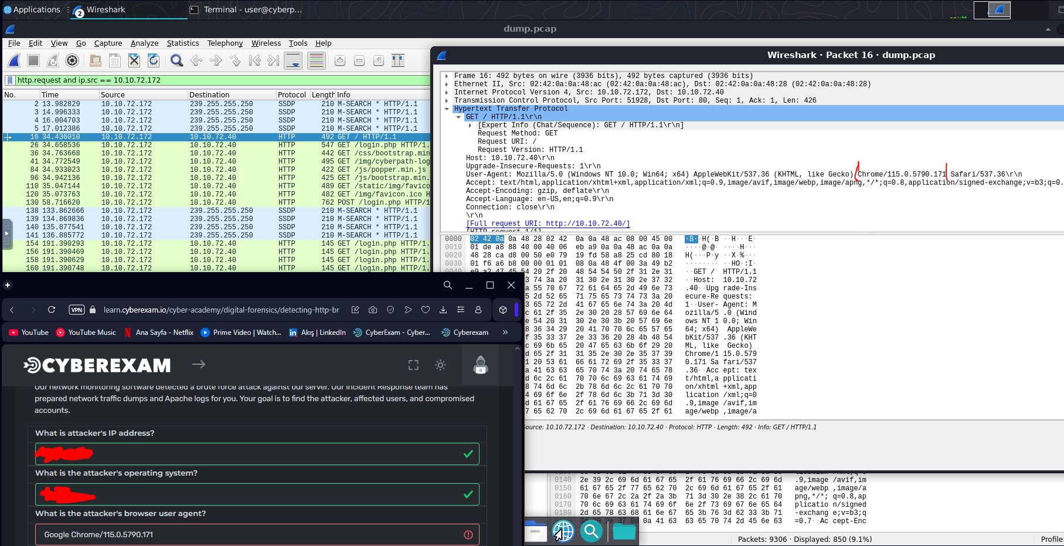The image size is (1064, 546).
Task: Select packet 26 GET /login.php row
Action: point(217,145)
